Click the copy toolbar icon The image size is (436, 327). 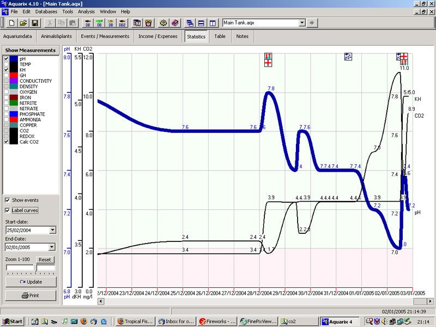coord(61,23)
